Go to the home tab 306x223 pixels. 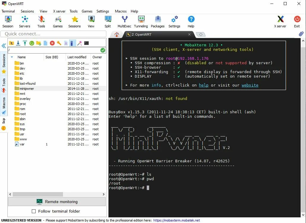tap(117, 34)
